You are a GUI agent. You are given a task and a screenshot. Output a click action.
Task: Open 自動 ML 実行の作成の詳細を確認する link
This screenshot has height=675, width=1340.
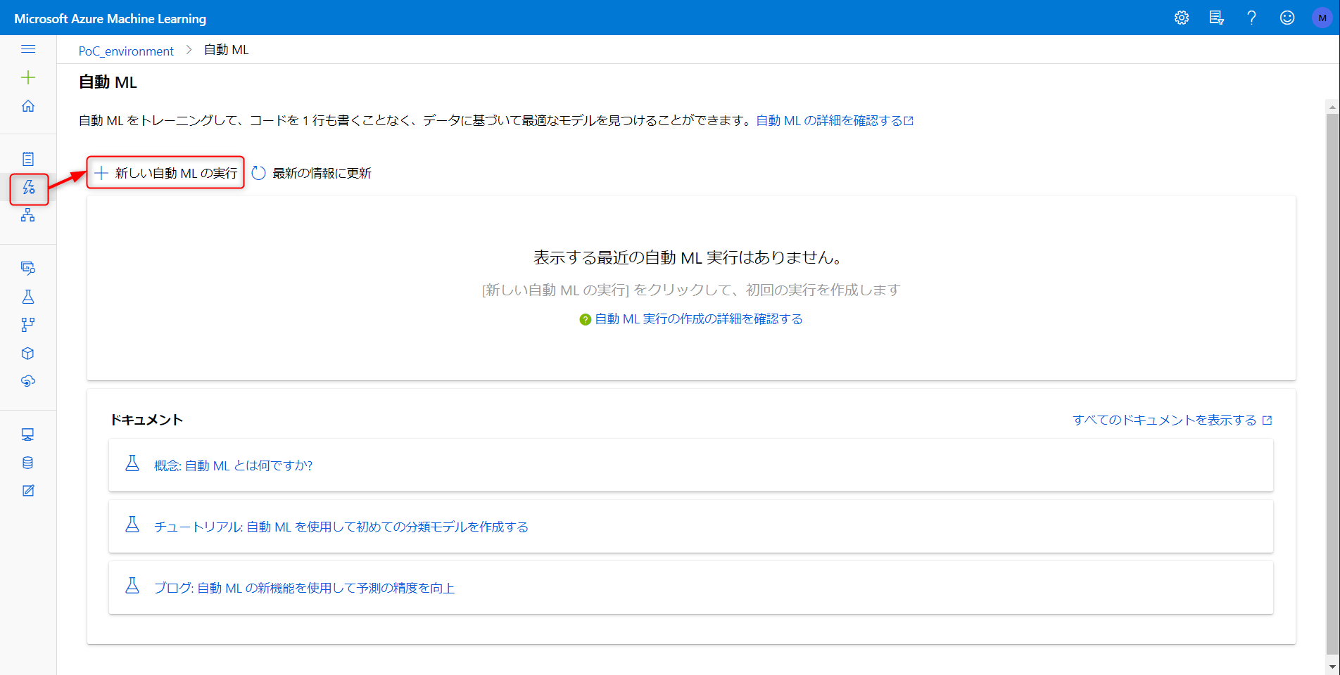699,319
